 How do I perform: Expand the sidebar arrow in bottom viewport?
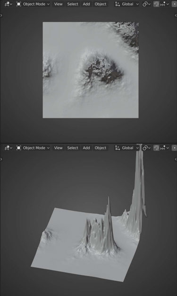click(176, 159)
